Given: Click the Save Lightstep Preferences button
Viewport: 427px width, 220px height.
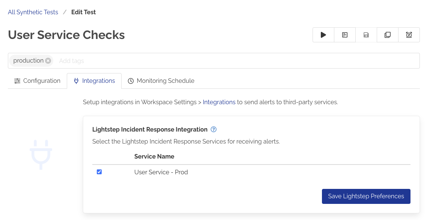Looking at the screenshot, I should pos(366,196).
